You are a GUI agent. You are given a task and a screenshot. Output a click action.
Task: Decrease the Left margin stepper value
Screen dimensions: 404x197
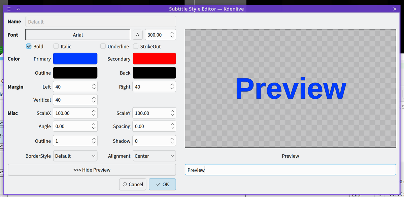[94, 89]
